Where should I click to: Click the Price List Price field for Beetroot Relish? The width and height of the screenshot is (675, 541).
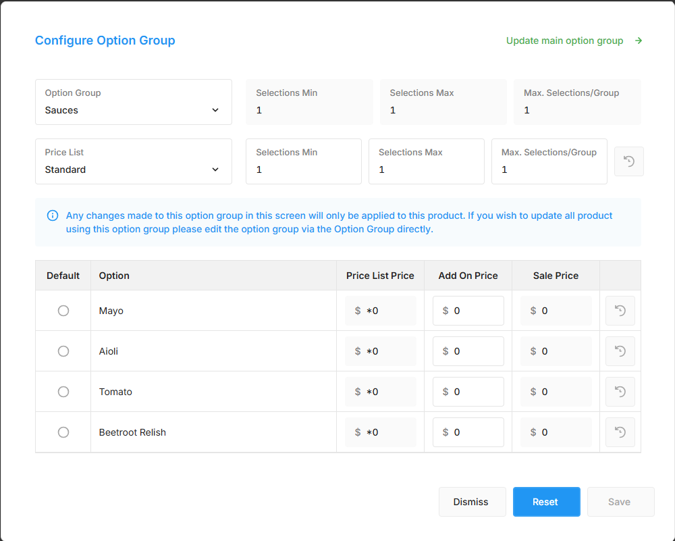pos(381,432)
